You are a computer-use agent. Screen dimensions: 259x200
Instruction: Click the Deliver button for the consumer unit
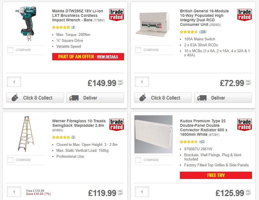point(223,98)
